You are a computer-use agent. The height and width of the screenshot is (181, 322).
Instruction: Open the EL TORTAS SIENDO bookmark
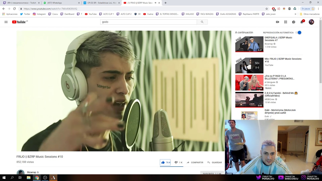[x=167, y=14]
